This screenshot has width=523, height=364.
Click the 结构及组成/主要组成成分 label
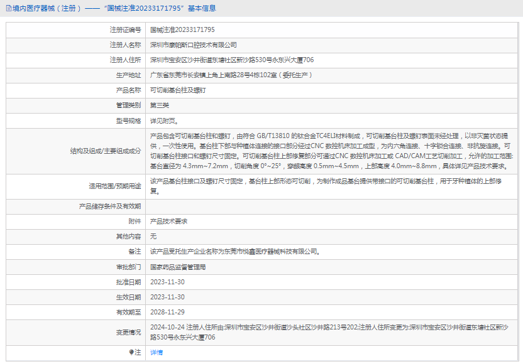[106, 151]
